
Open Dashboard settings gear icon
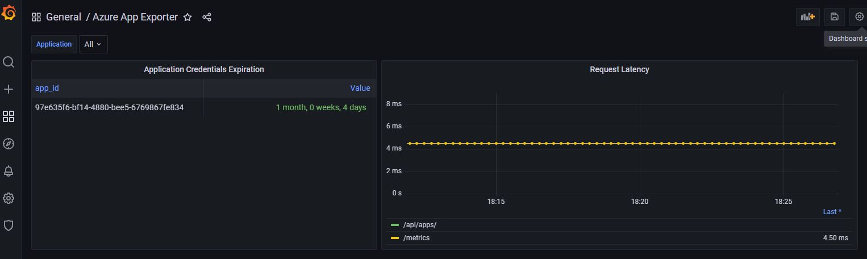click(859, 17)
